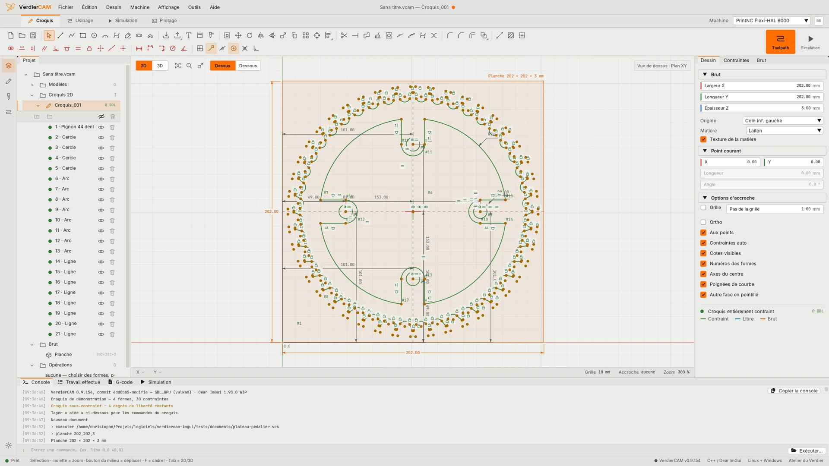Click the Horizontal dimension tool

[x=139, y=49]
